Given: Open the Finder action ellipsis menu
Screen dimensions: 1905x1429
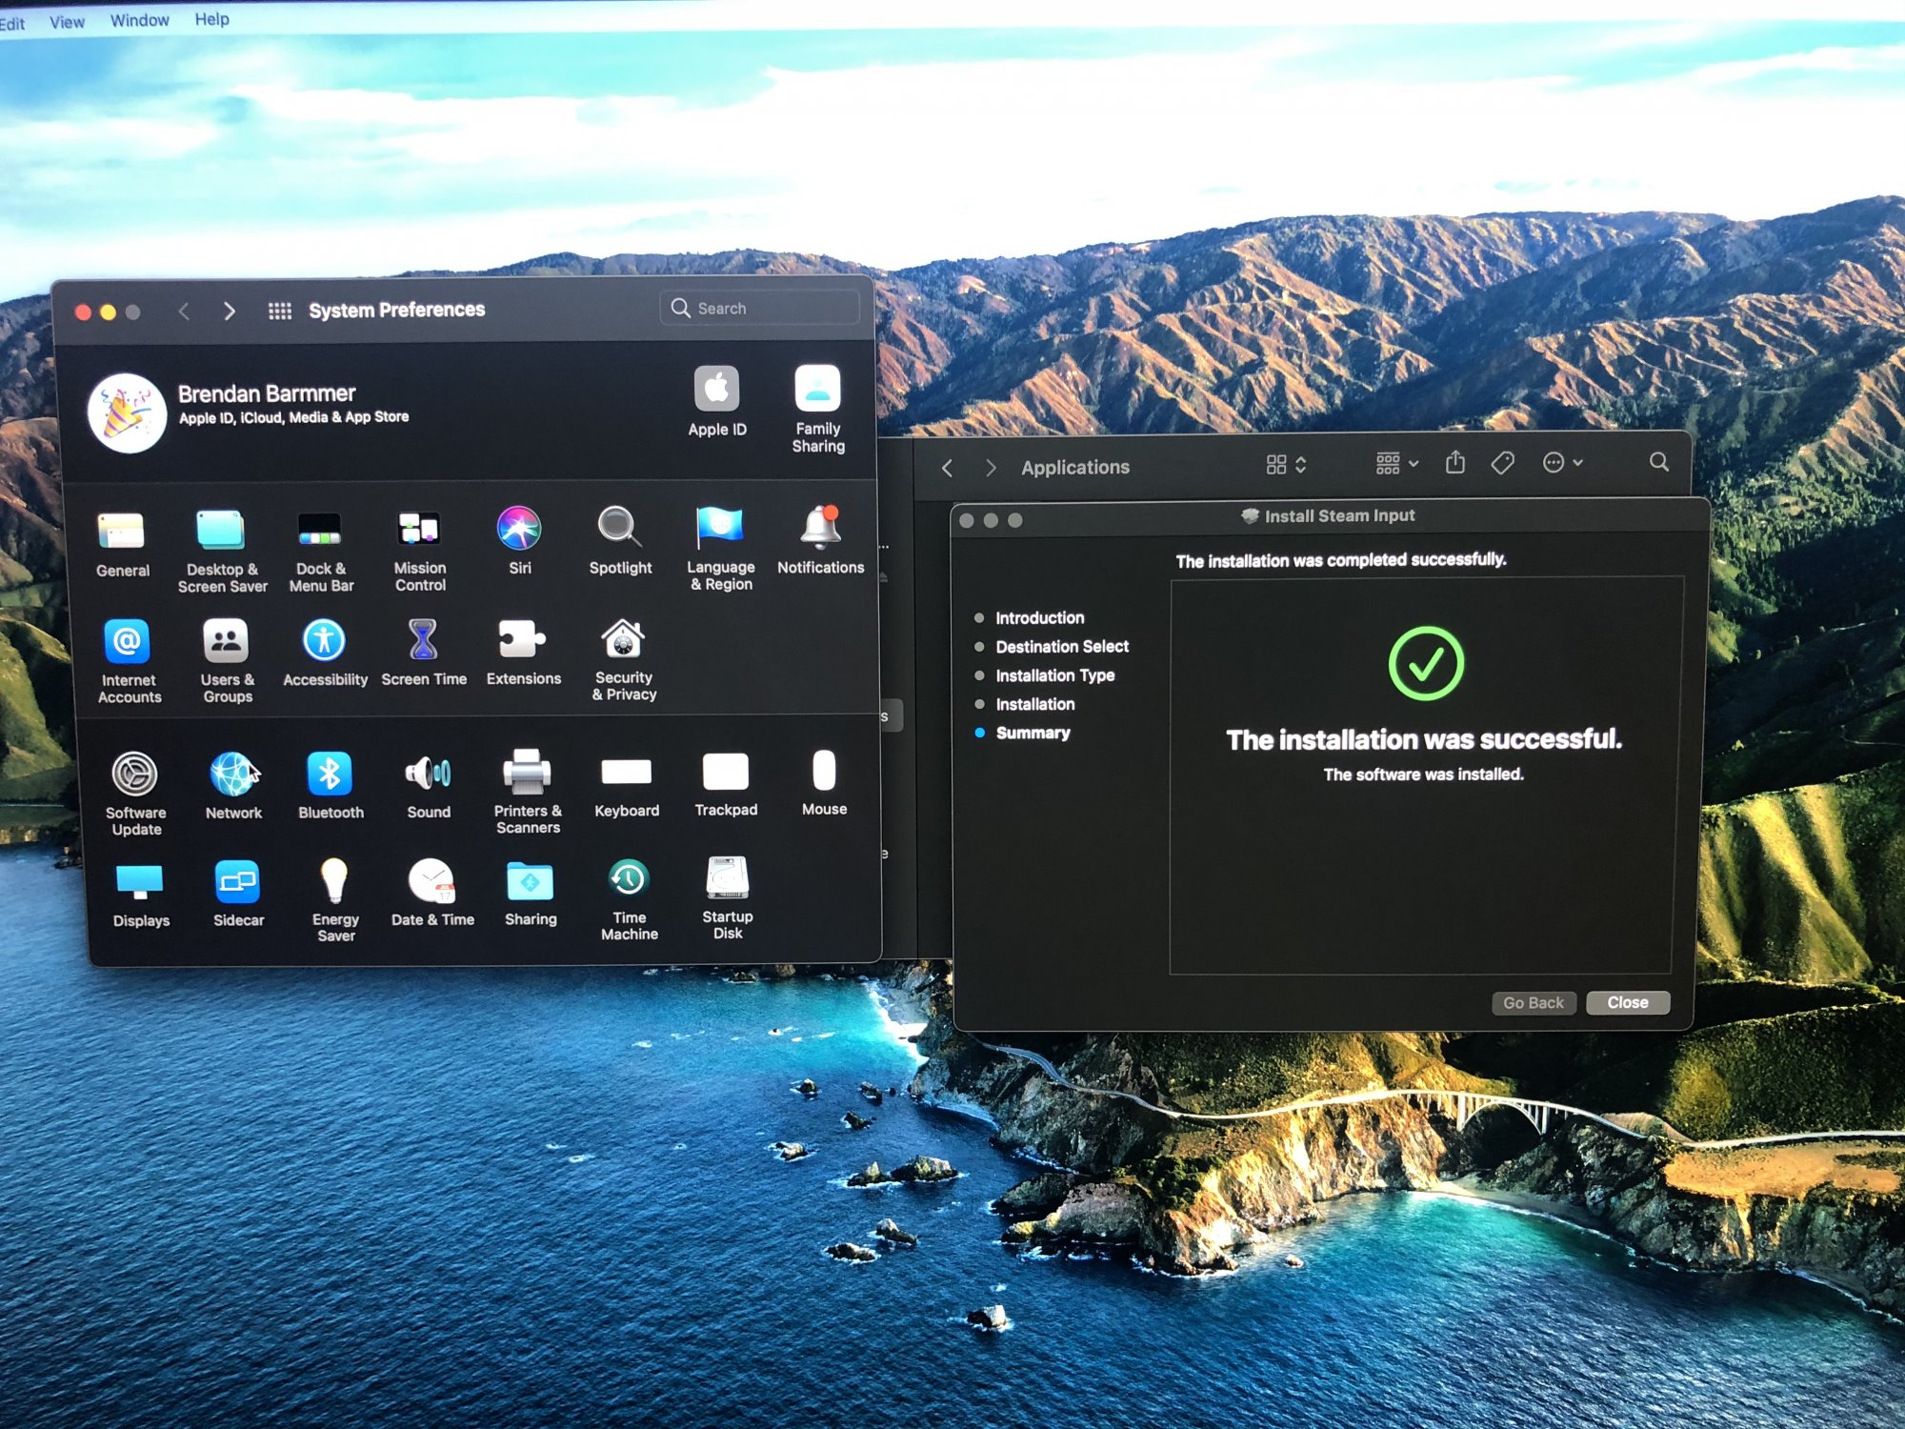Looking at the screenshot, I should 1562,463.
